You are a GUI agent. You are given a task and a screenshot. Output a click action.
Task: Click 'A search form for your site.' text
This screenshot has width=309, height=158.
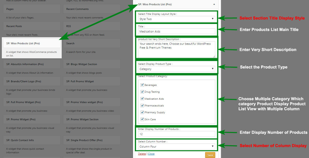[81, 52]
